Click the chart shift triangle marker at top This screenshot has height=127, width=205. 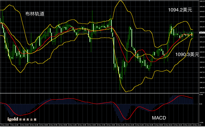click(x=150, y=1)
